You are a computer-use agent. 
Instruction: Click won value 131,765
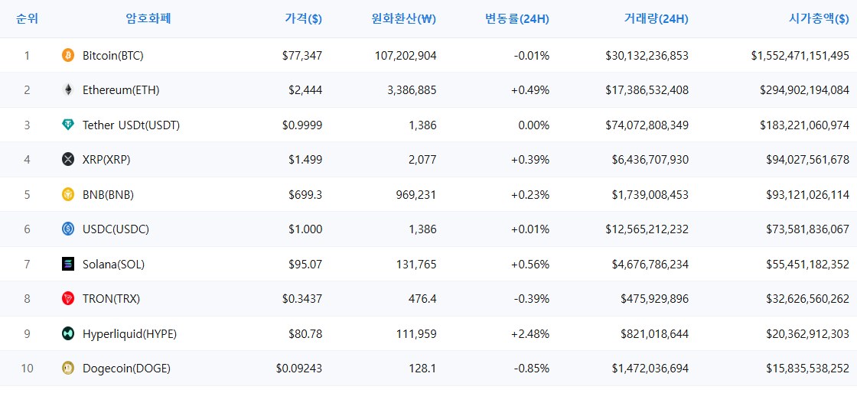pyautogui.click(x=415, y=265)
